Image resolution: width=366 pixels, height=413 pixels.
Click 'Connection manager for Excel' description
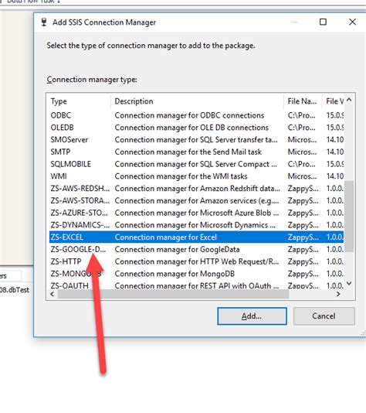pyautogui.click(x=166, y=237)
